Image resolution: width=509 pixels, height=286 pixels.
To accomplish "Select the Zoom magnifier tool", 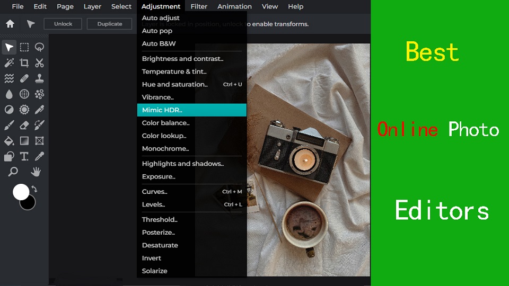I will 13,172.
